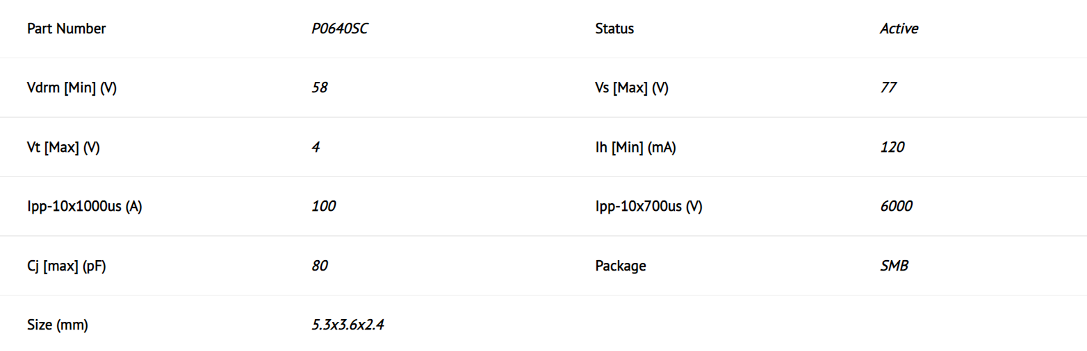Select the Vt max value 4
This screenshot has height=351, width=1087.
(x=316, y=148)
